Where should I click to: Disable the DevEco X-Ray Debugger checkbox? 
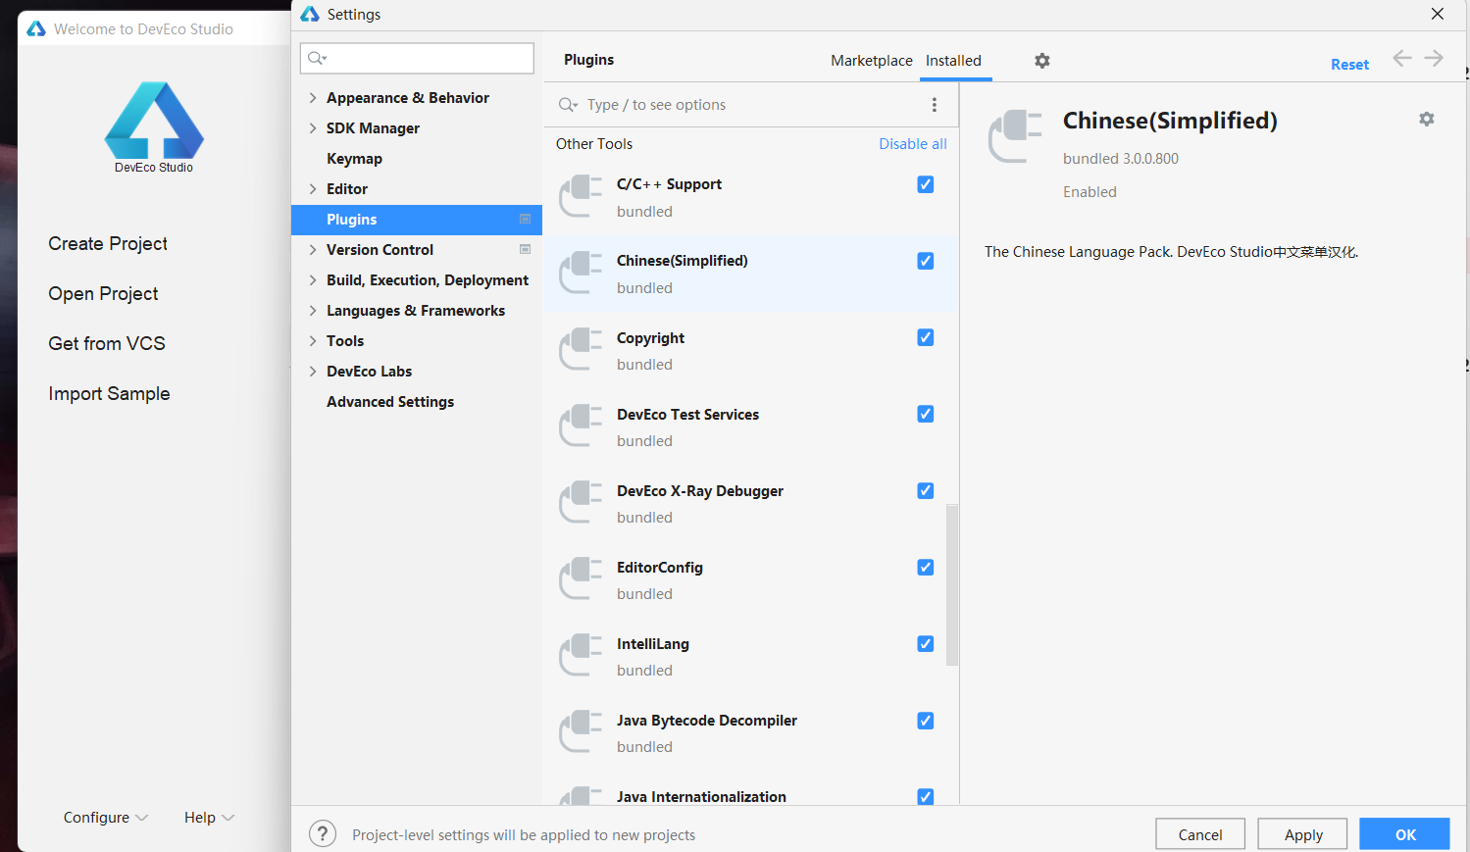click(x=925, y=490)
